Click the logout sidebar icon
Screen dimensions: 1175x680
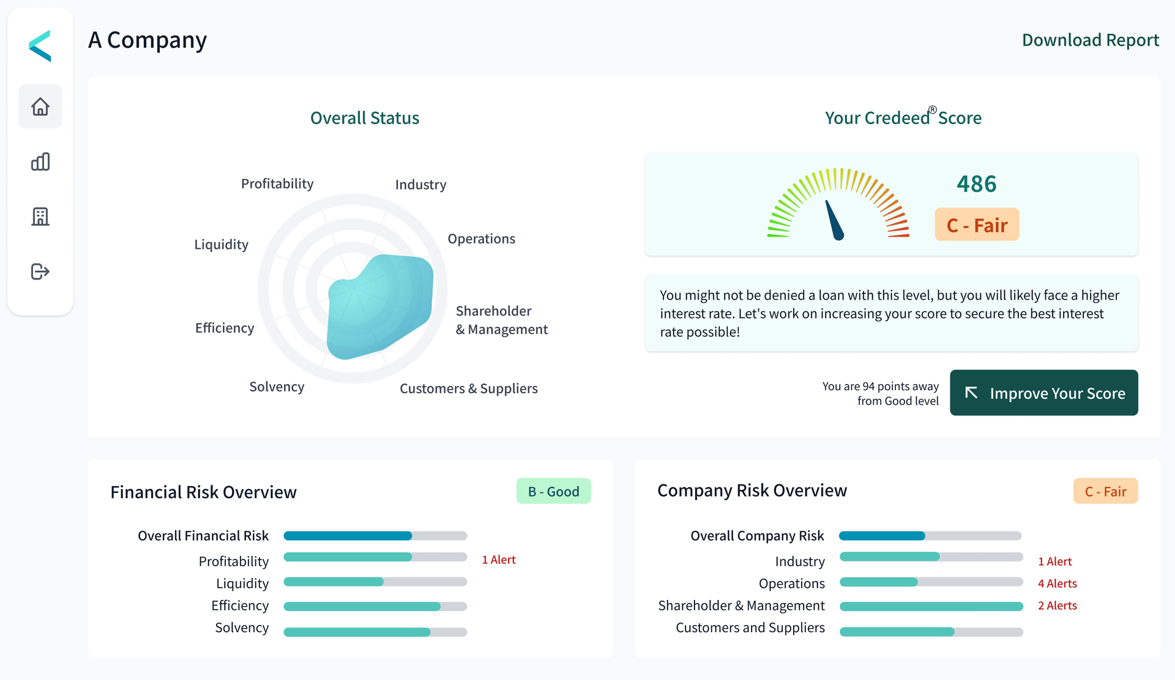click(40, 272)
